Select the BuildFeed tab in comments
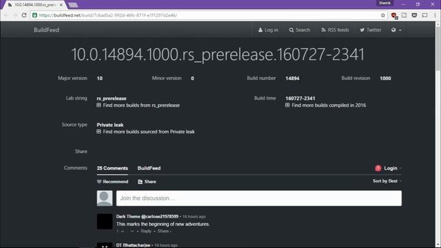This screenshot has height=248, width=441. 149,168
